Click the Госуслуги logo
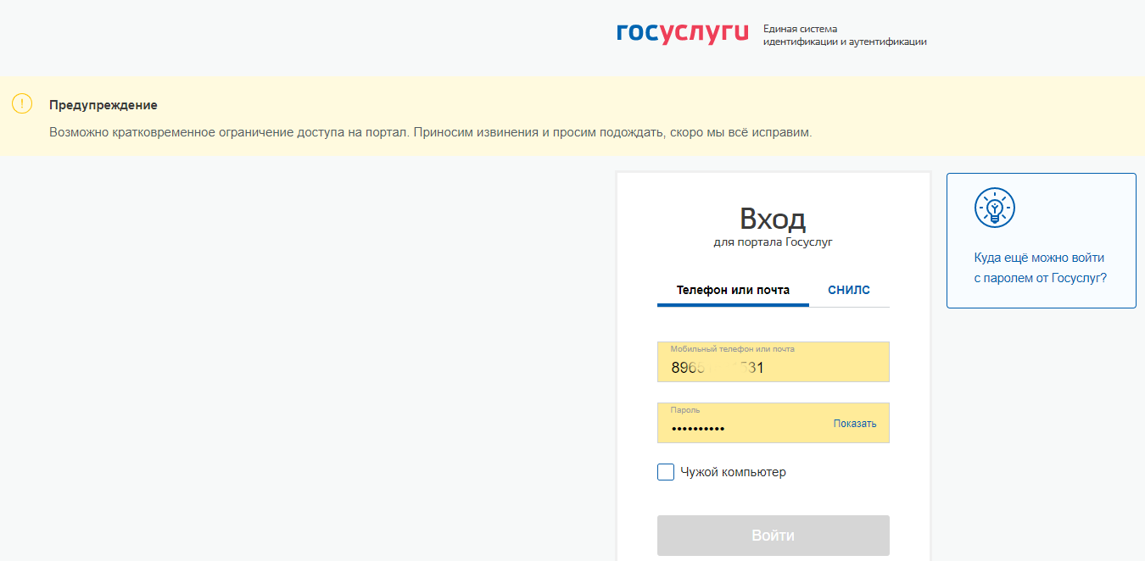The height and width of the screenshot is (561, 1145). 683,34
